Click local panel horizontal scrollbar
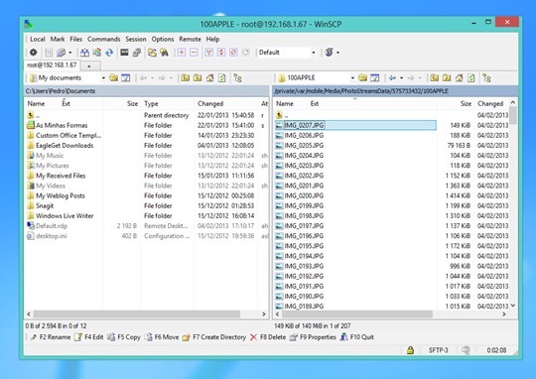 point(137,315)
